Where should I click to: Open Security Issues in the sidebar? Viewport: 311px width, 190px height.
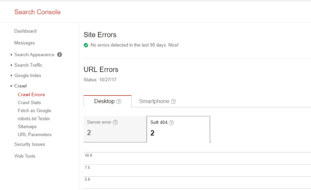[29, 144]
